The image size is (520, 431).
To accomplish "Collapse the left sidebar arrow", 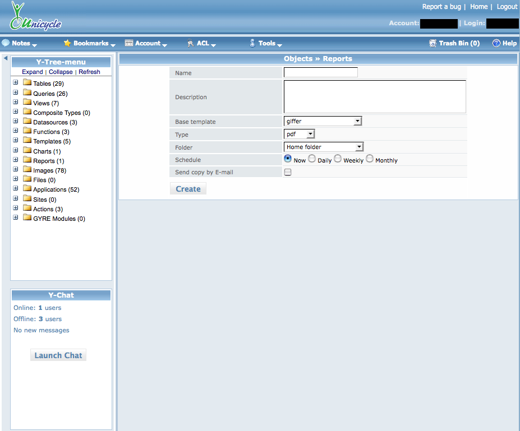I will tap(6, 58).
